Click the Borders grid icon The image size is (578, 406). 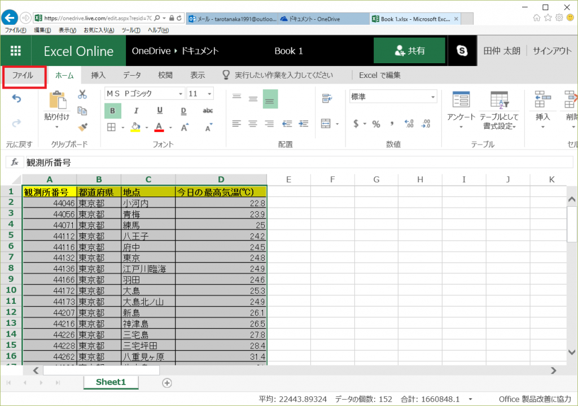(x=111, y=127)
